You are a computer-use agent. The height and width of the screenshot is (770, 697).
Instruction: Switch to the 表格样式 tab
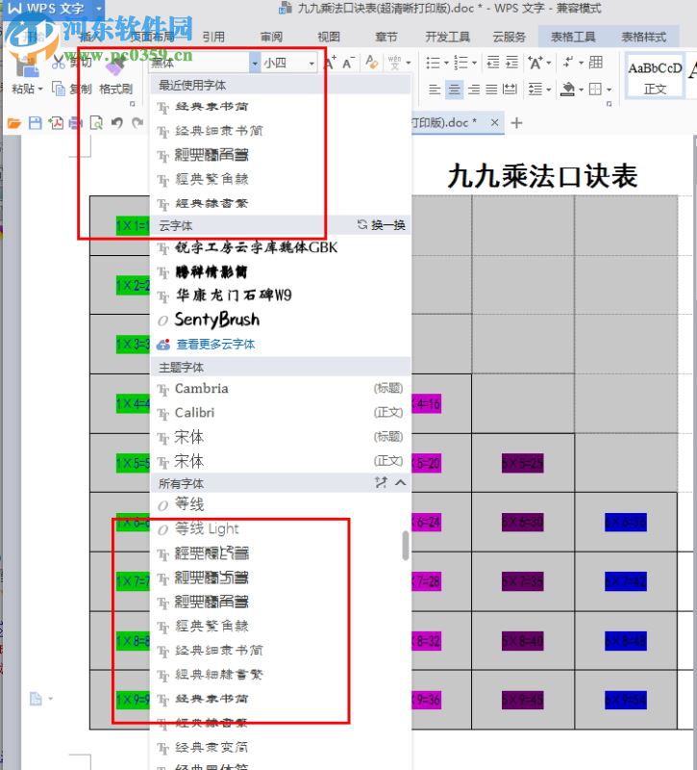(x=643, y=37)
